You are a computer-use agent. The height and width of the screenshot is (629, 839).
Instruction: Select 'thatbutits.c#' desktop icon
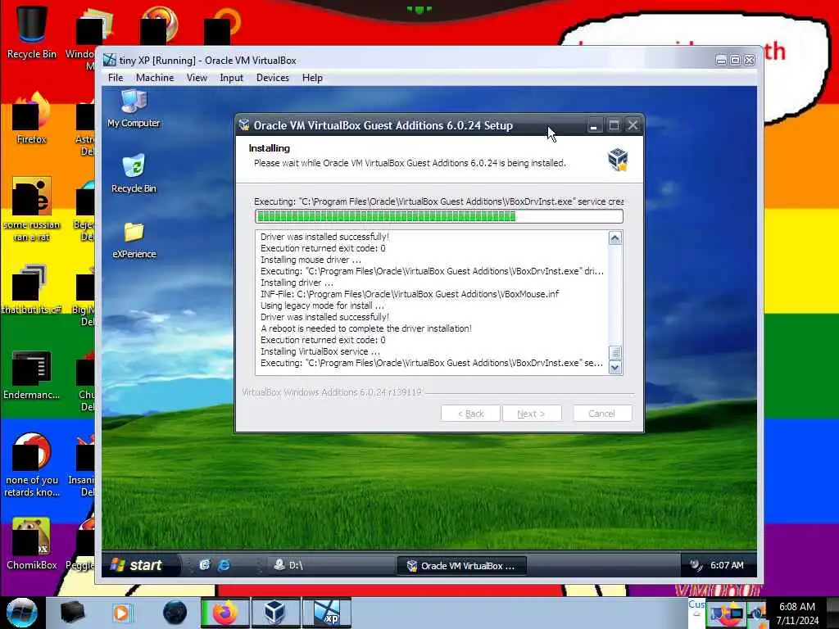(x=32, y=289)
